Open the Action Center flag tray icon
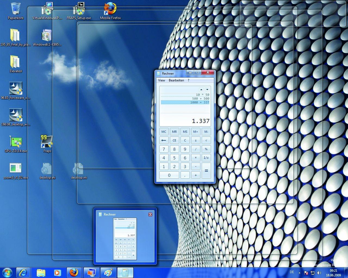348x278 pixels. (306, 273)
